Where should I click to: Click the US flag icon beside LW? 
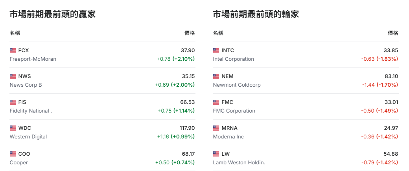216,154
